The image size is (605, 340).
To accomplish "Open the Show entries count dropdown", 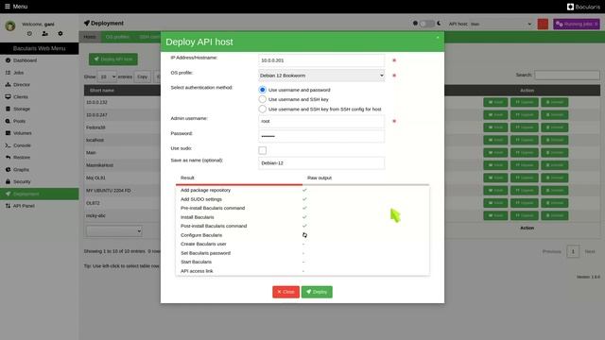I will (x=107, y=76).
